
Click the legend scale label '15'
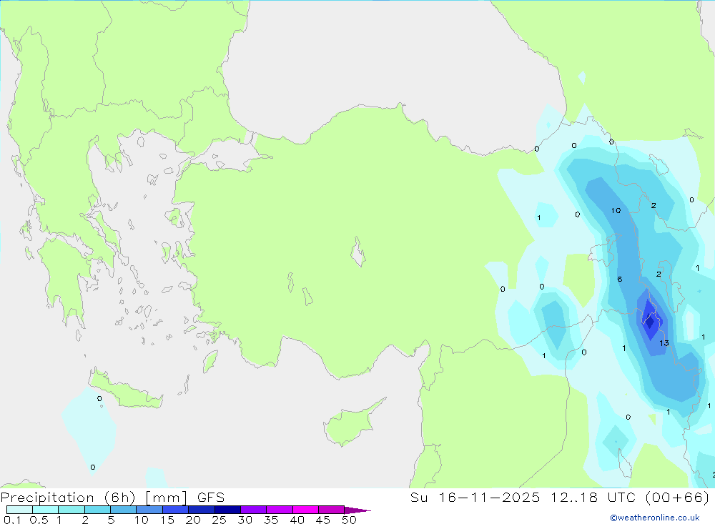[x=167, y=520]
